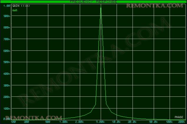Click the 1.00 gain value at top
The width and height of the screenshot is (187, 124).
(x=7, y=6)
